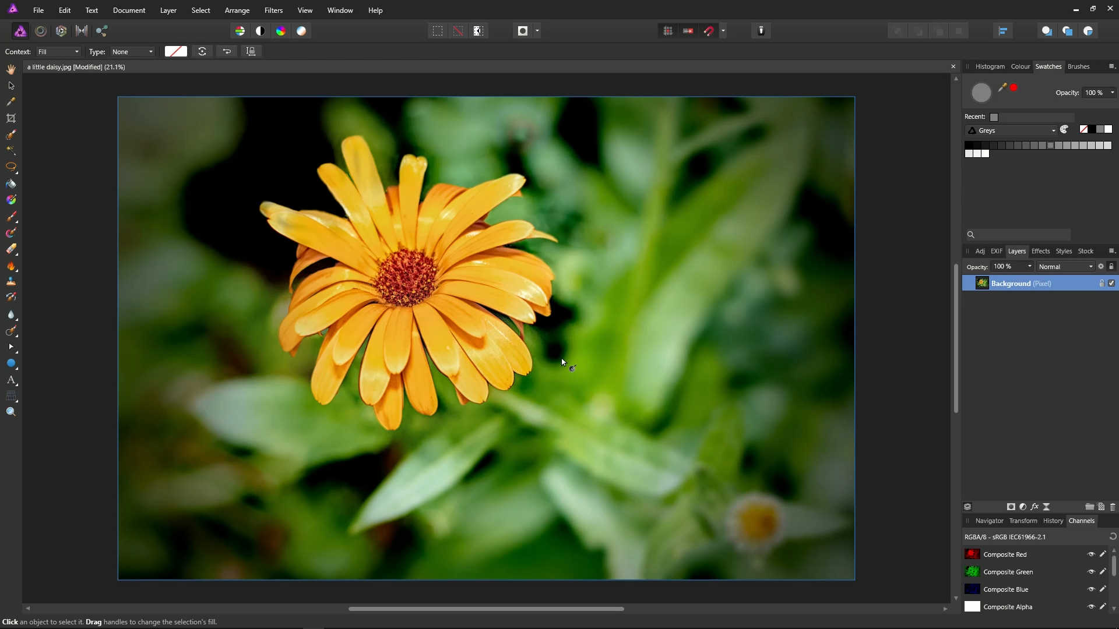Click the swatches search field
This screenshot has height=629, width=1119.
[1023, 235]
